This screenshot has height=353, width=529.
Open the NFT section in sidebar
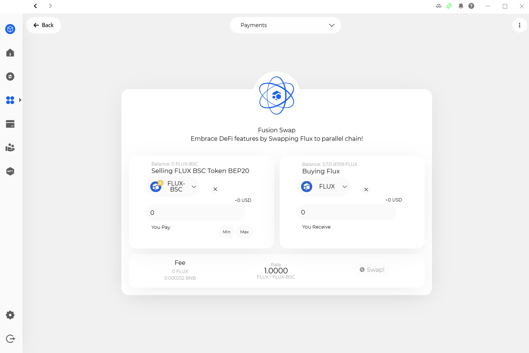(x=10, y=171)
